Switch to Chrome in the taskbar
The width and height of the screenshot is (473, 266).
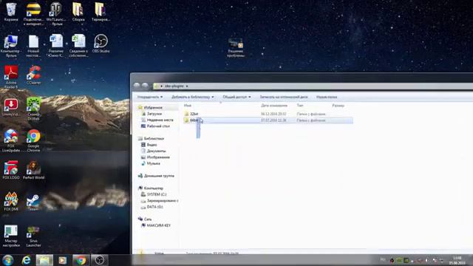pos(81,260)
